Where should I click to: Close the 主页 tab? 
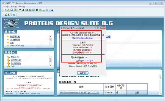(x=14, y=15)
